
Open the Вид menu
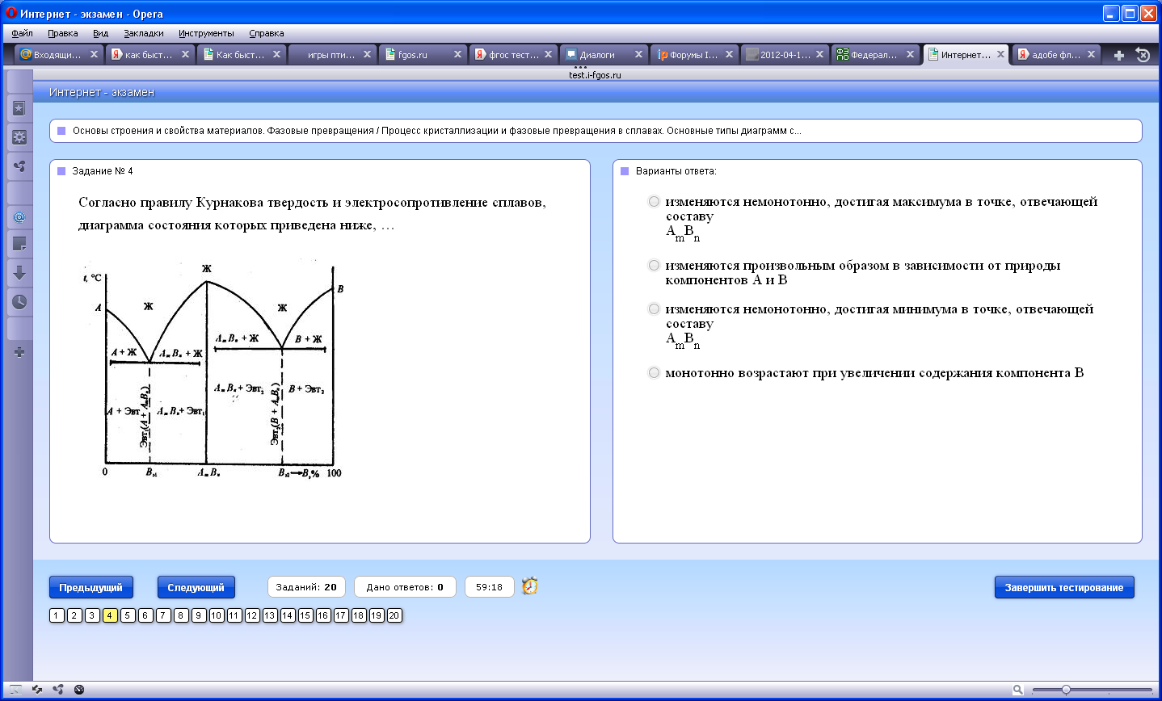click(x=100, y=33)
